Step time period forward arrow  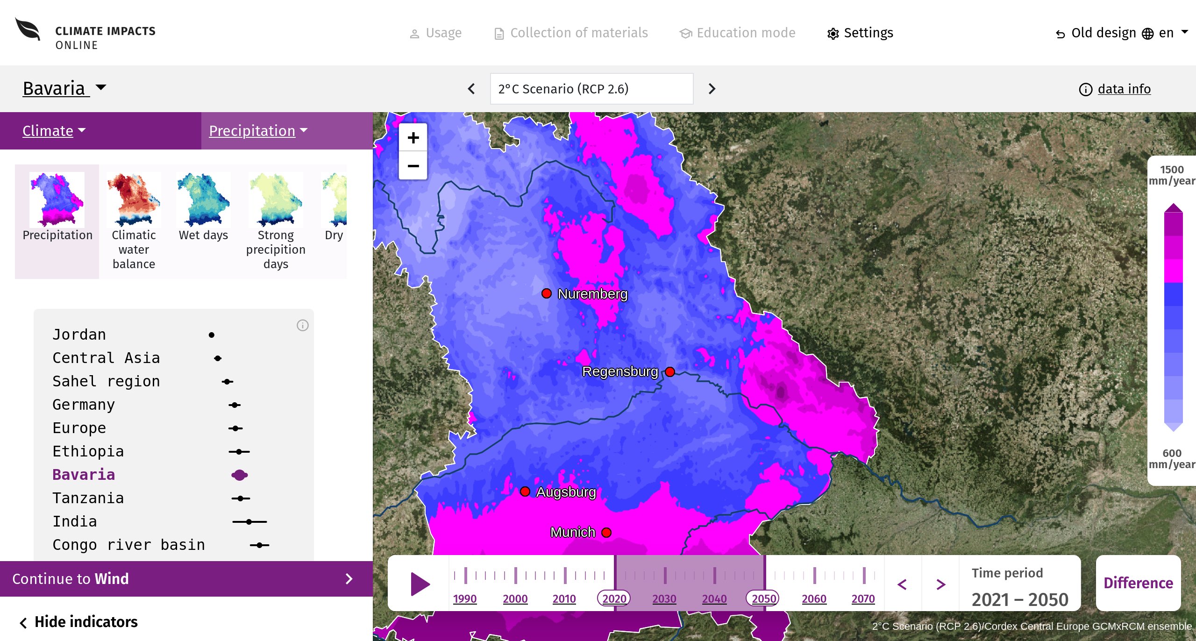(941, 584)
